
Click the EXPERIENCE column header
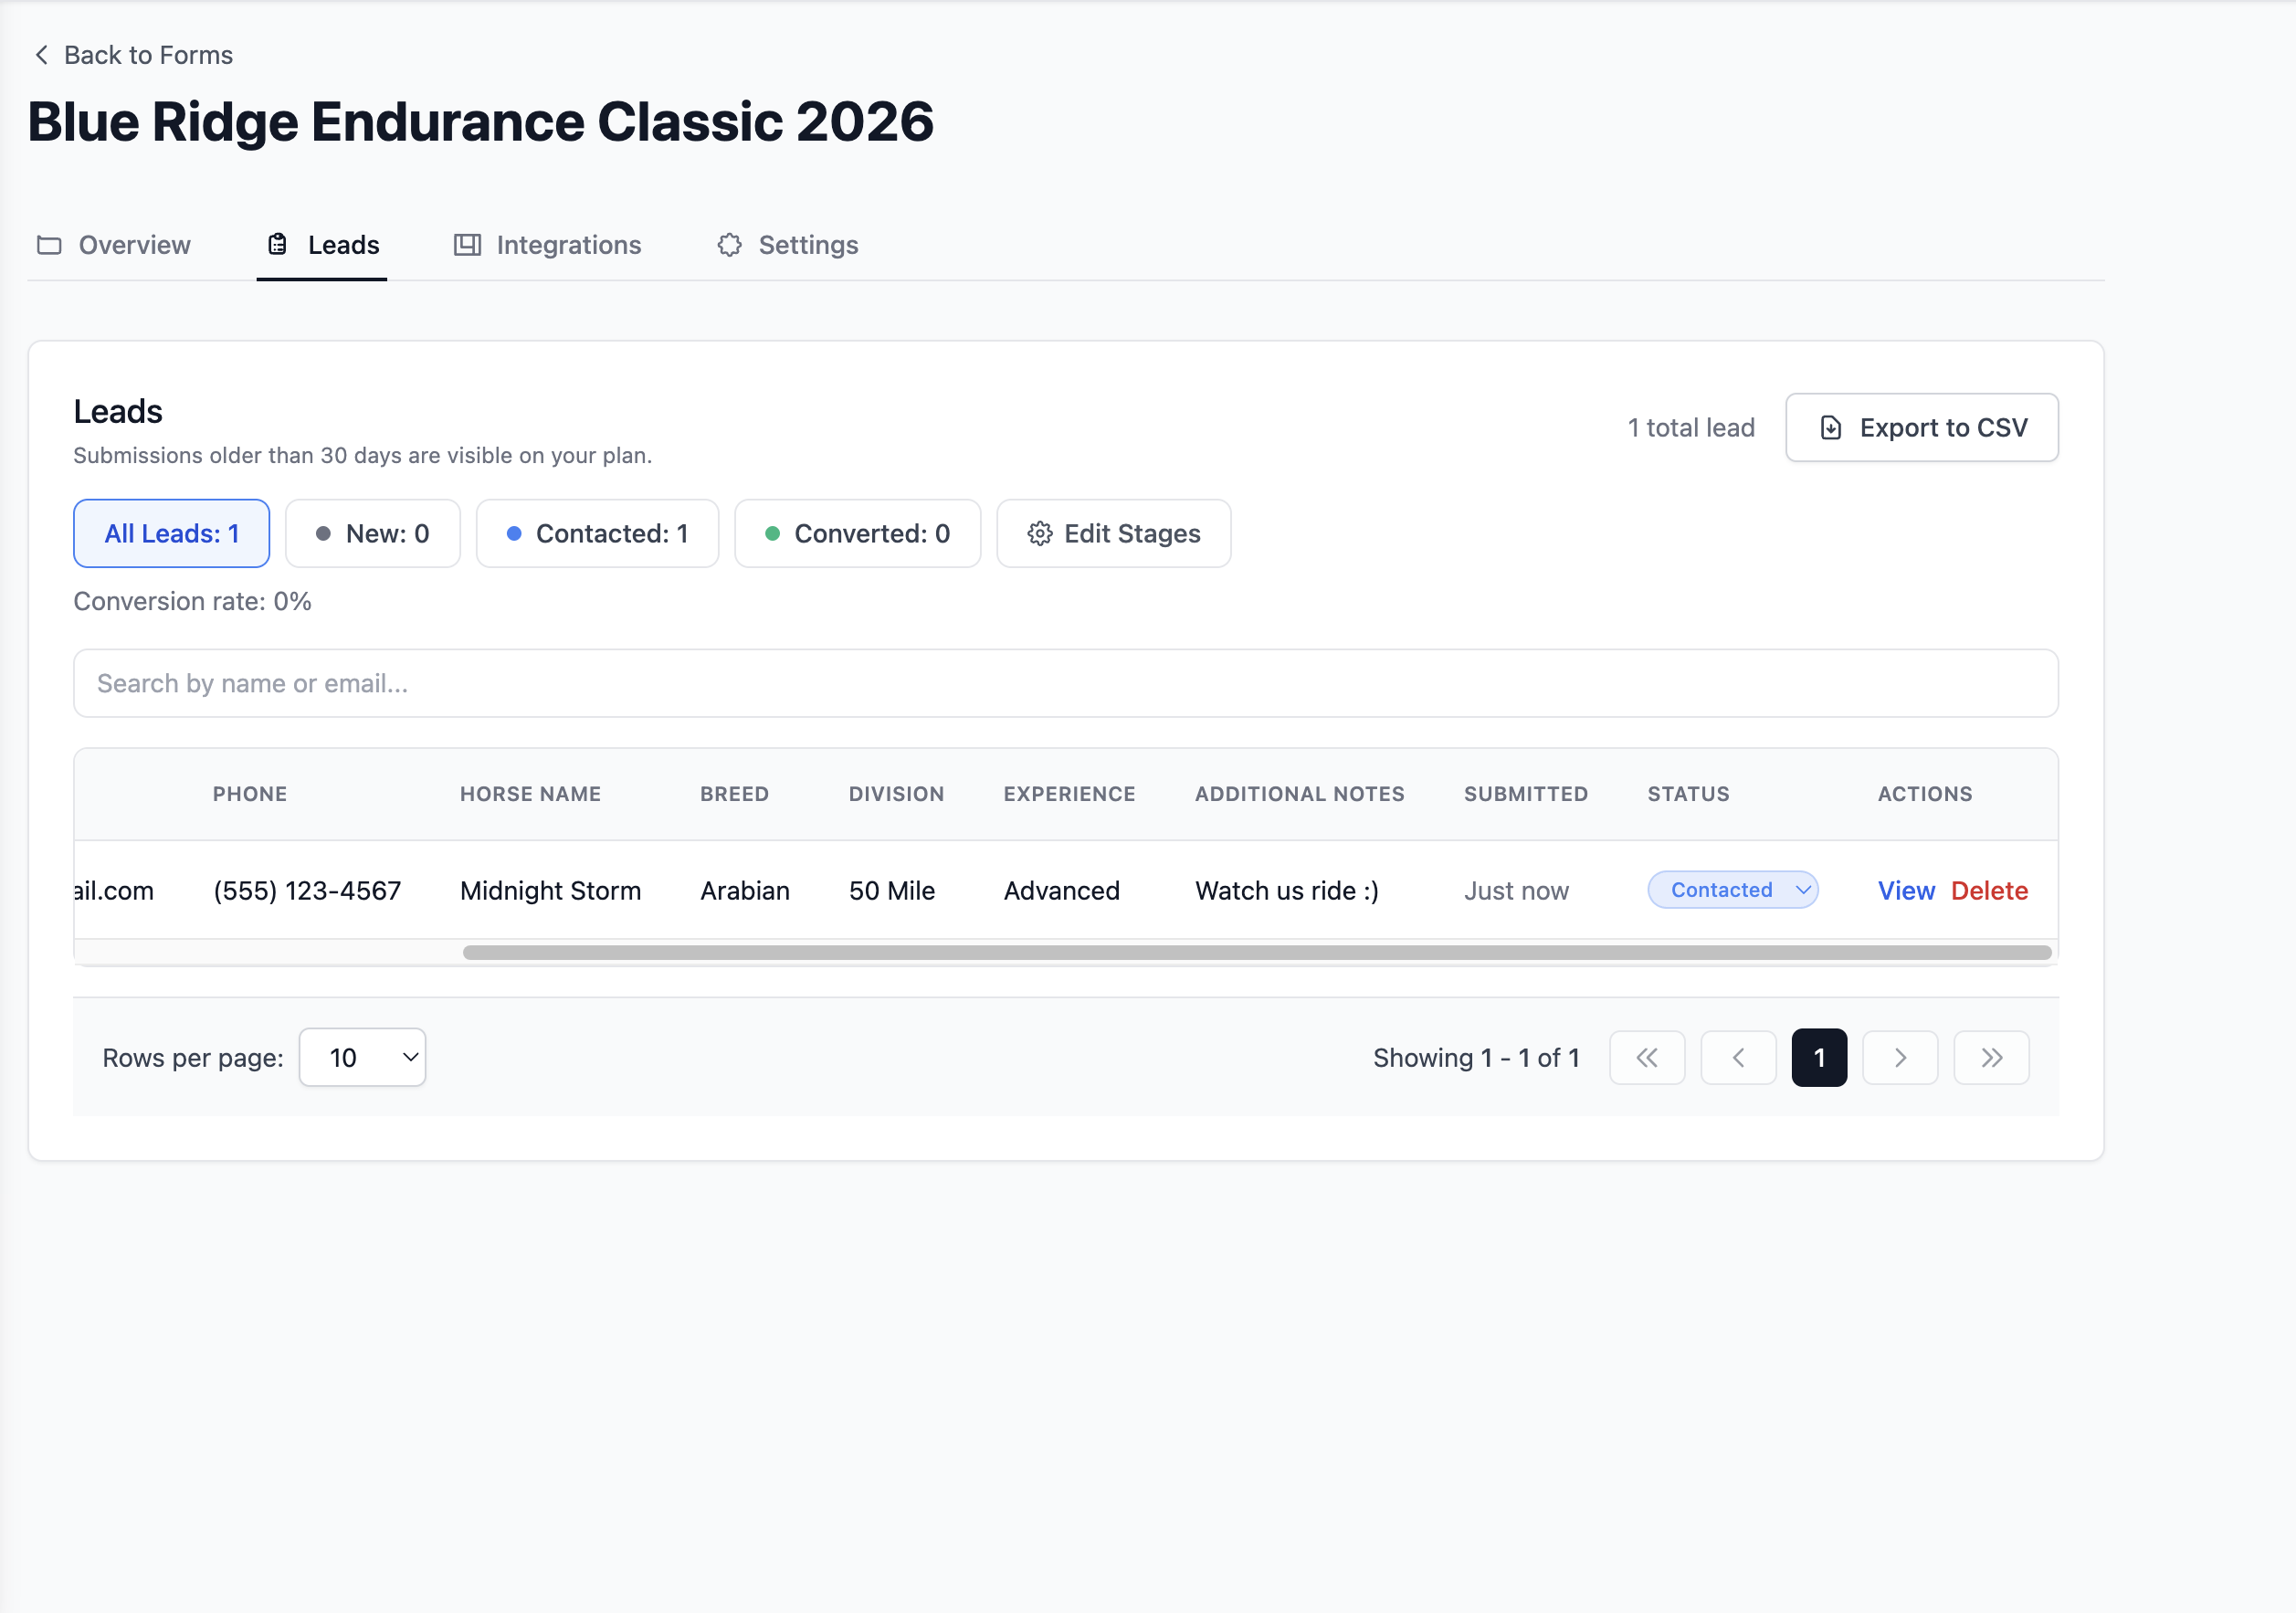[1069, 794]
